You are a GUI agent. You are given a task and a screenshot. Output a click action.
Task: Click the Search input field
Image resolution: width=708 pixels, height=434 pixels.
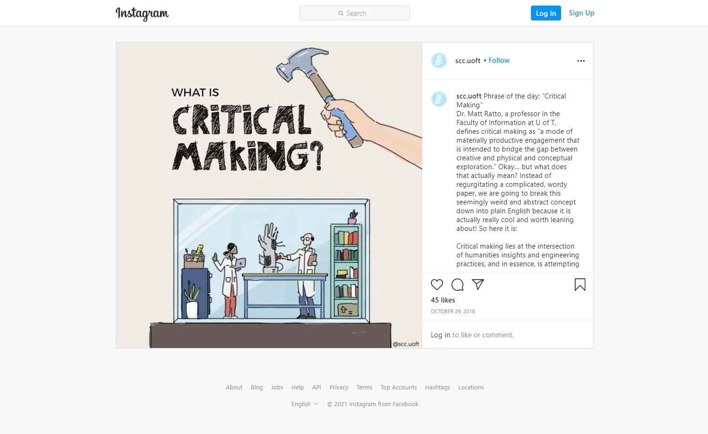[x=355, y=13]
